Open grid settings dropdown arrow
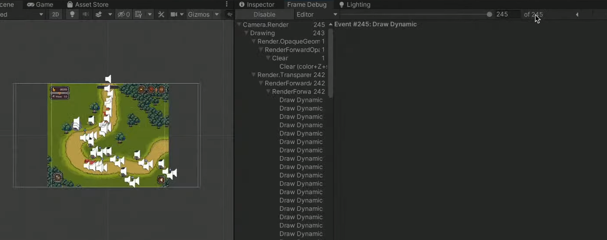The height and width of the screenshot is (240, 607). (150, 14)
